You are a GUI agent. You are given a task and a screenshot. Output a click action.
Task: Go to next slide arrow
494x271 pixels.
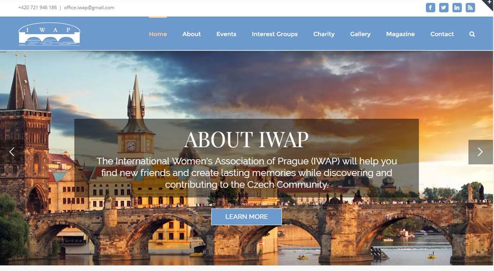480,152
